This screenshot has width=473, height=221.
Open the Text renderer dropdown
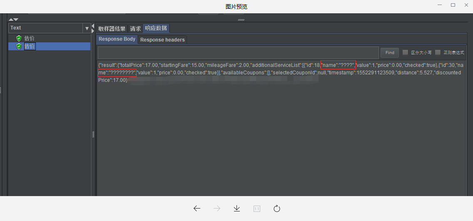pos(87,28)
